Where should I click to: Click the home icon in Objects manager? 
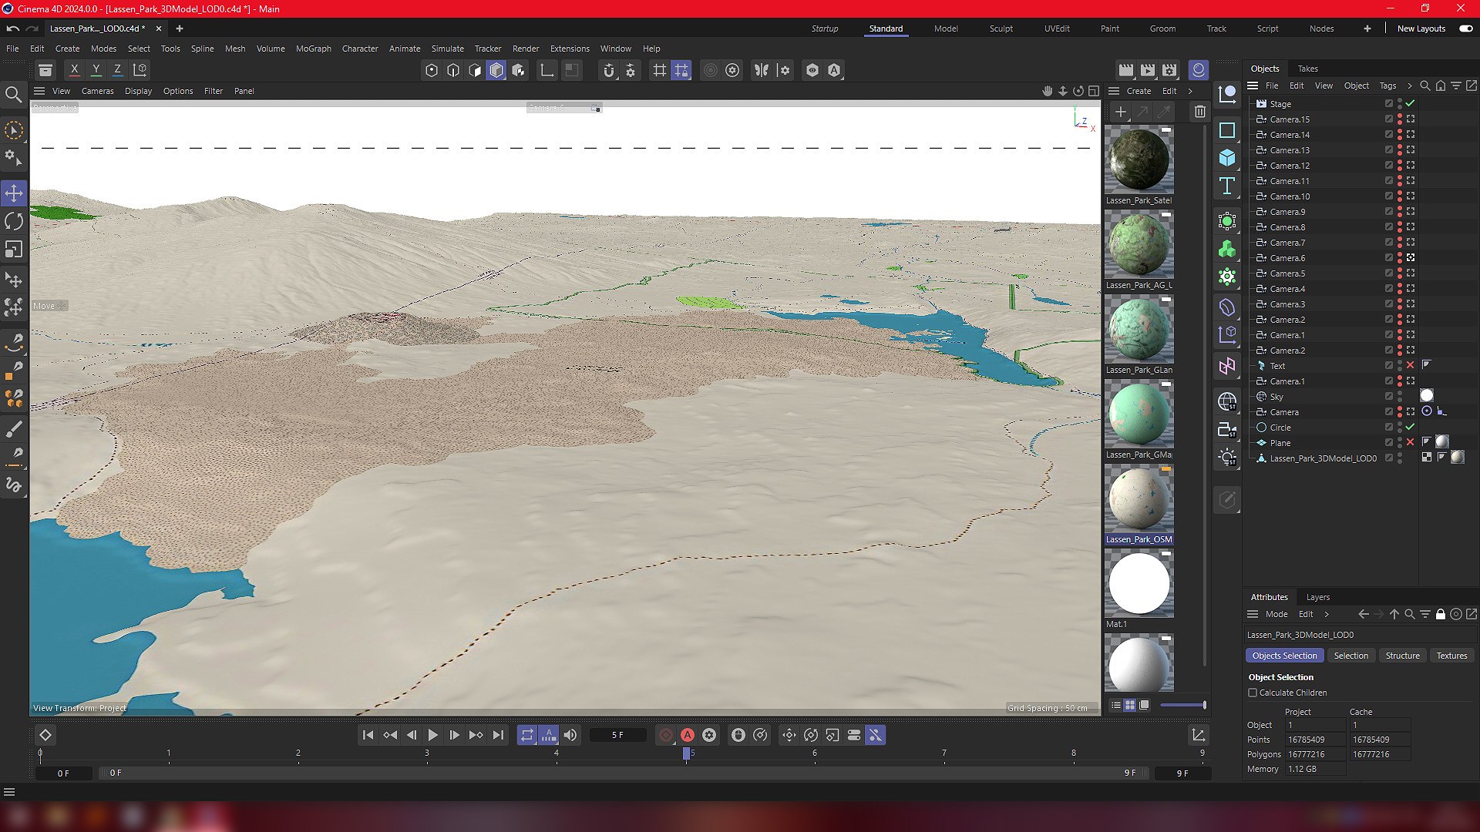tap(1440, 86)
